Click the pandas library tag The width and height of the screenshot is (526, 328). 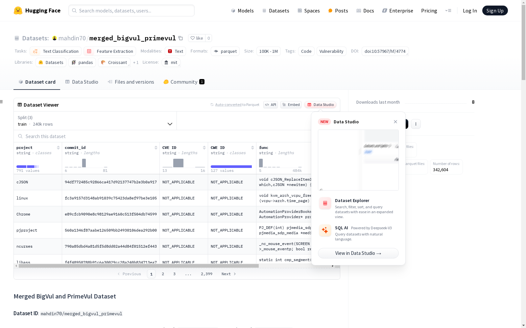click(x=82, y=62)
